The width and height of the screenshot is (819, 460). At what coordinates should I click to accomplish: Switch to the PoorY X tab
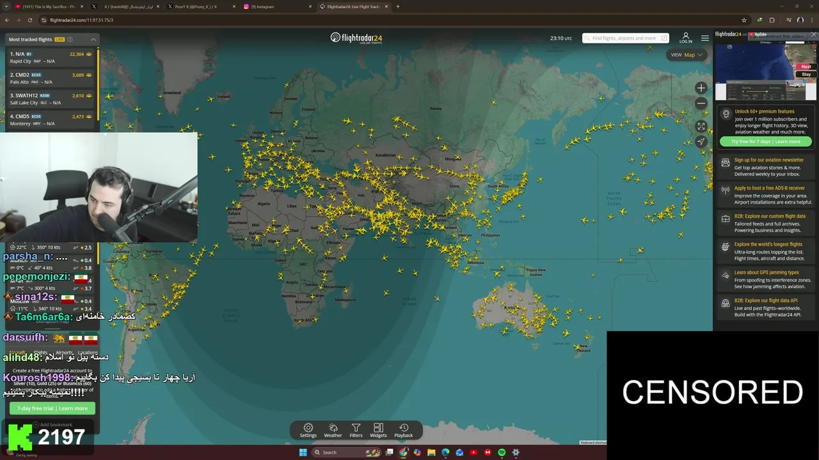(202, 6)
